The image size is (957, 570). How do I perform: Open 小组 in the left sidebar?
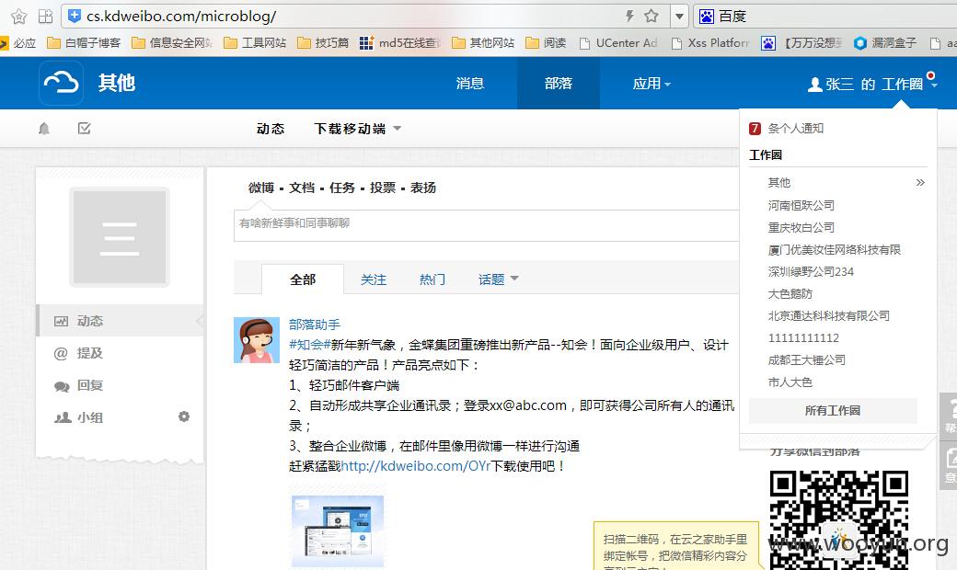tap(90, 417)
